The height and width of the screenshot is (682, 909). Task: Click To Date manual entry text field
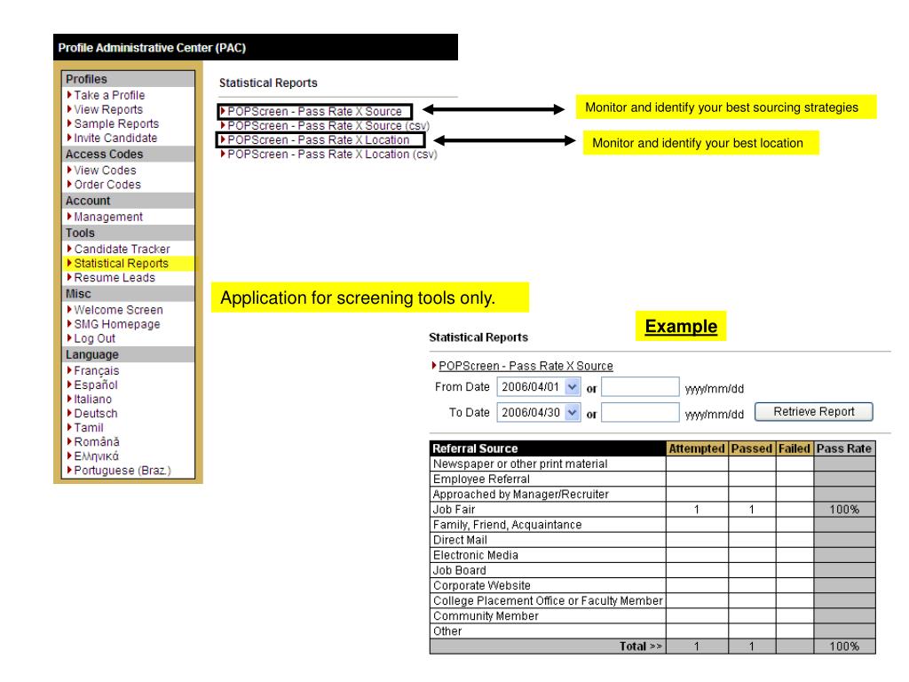tap(640, 412)
